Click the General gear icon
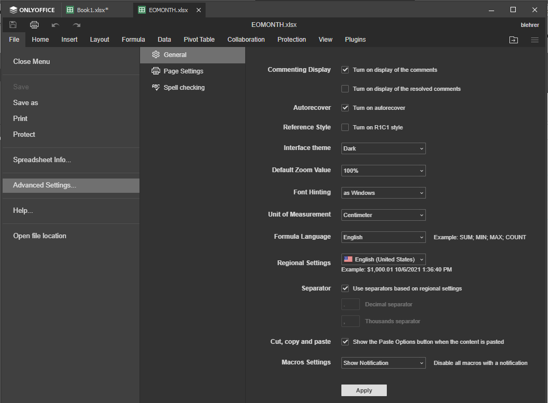This screenshot has height=403, width=548. pyautogui.click(x=156, y=54)
